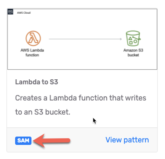
Task: Click the arrowhead pointing at the S3 bucket
Action: (x=121, y=39)
